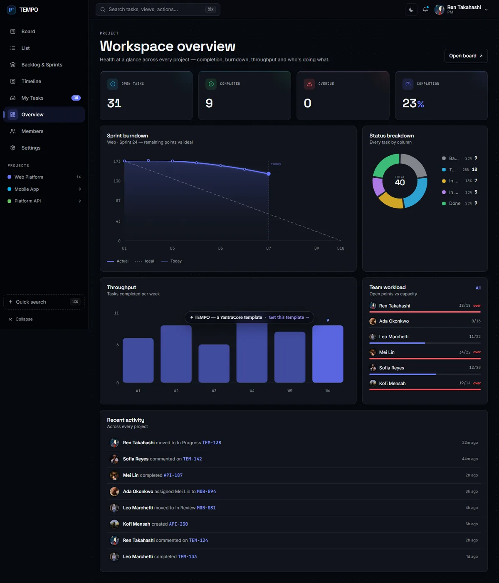
Task: Open task link API-230
Action: [178, 524]
